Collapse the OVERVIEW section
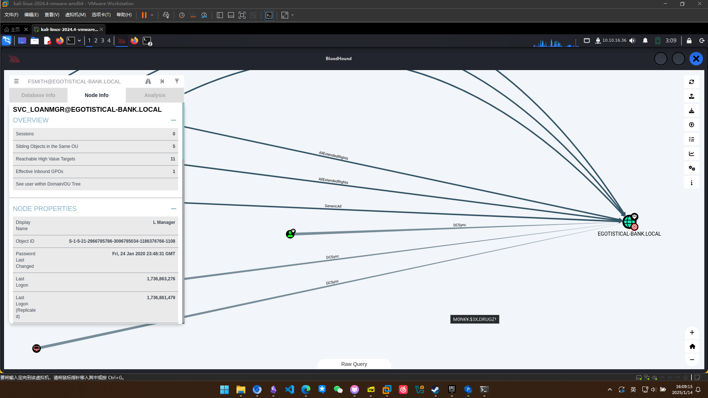The height and width of the screenshot is (398, 708). click(x=173, y=120)
